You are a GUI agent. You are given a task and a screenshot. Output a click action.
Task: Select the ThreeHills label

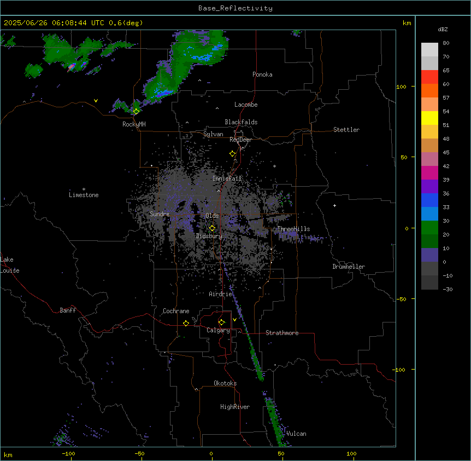click(x=293, y=229)
